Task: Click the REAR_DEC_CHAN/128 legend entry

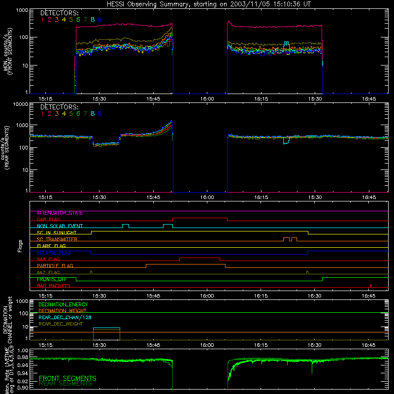Action: [65, 318]
